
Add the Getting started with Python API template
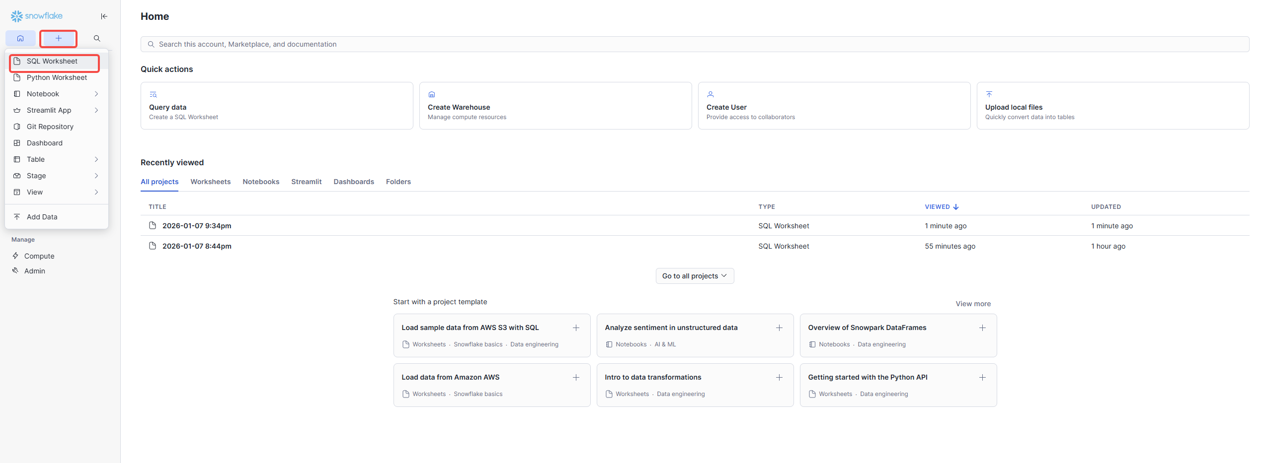pyautogui.click(x=982, y=378)
